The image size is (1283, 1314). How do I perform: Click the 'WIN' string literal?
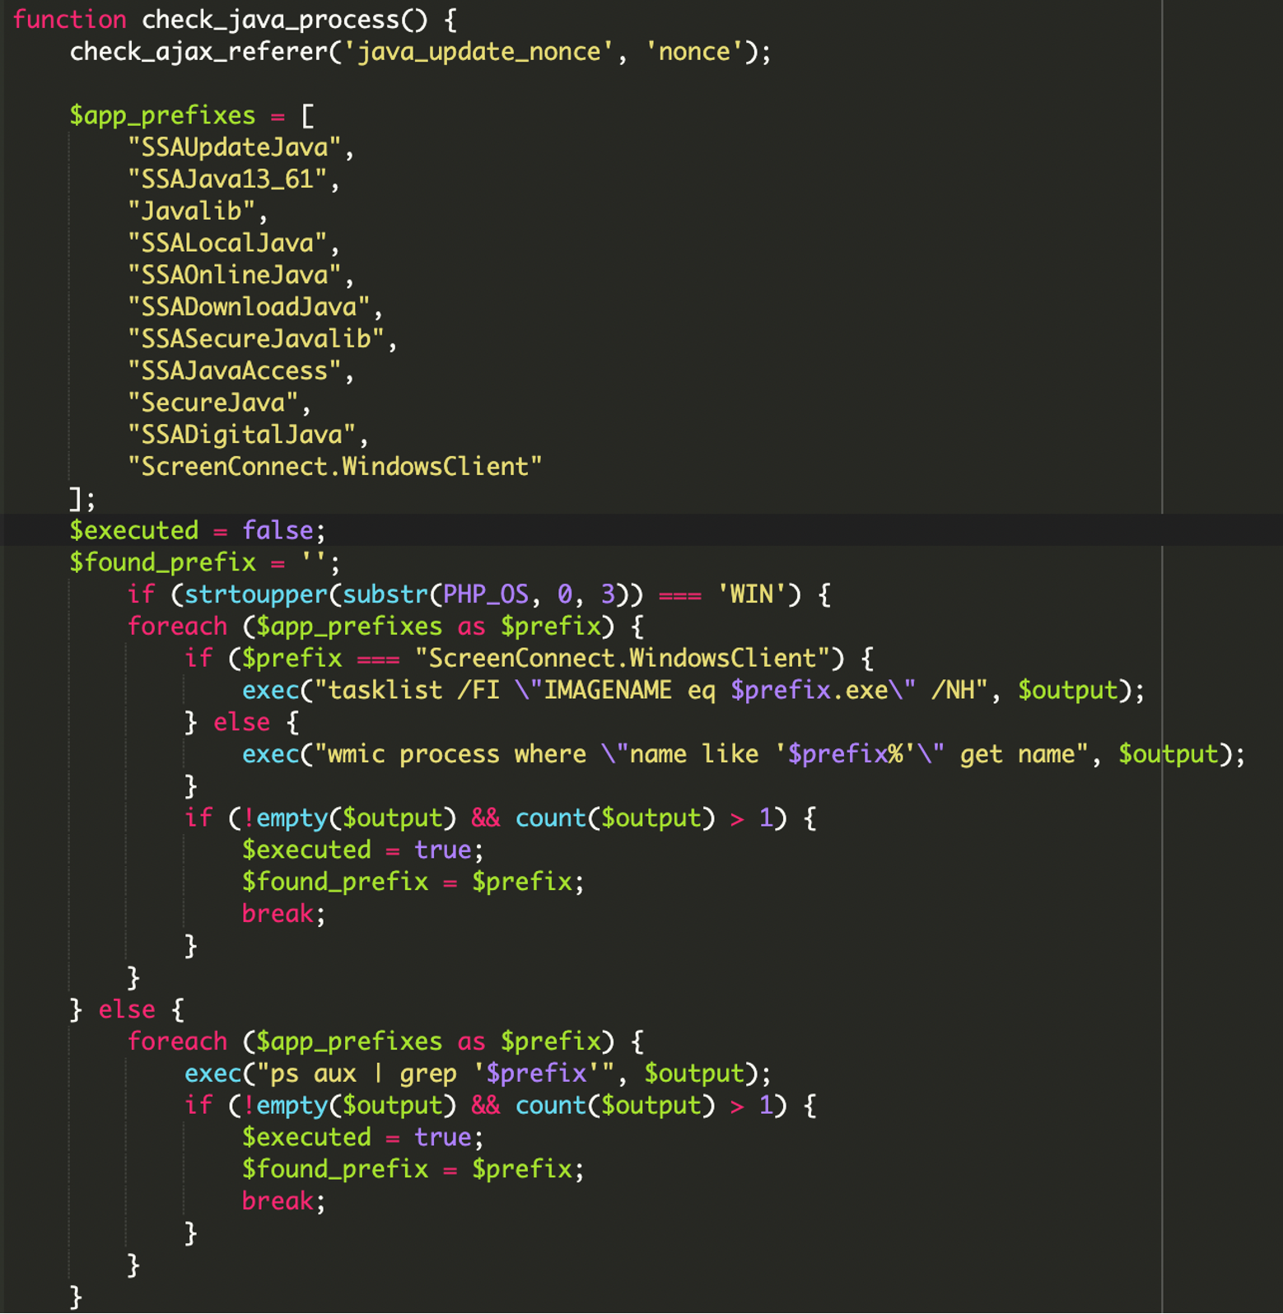point(752,594)
